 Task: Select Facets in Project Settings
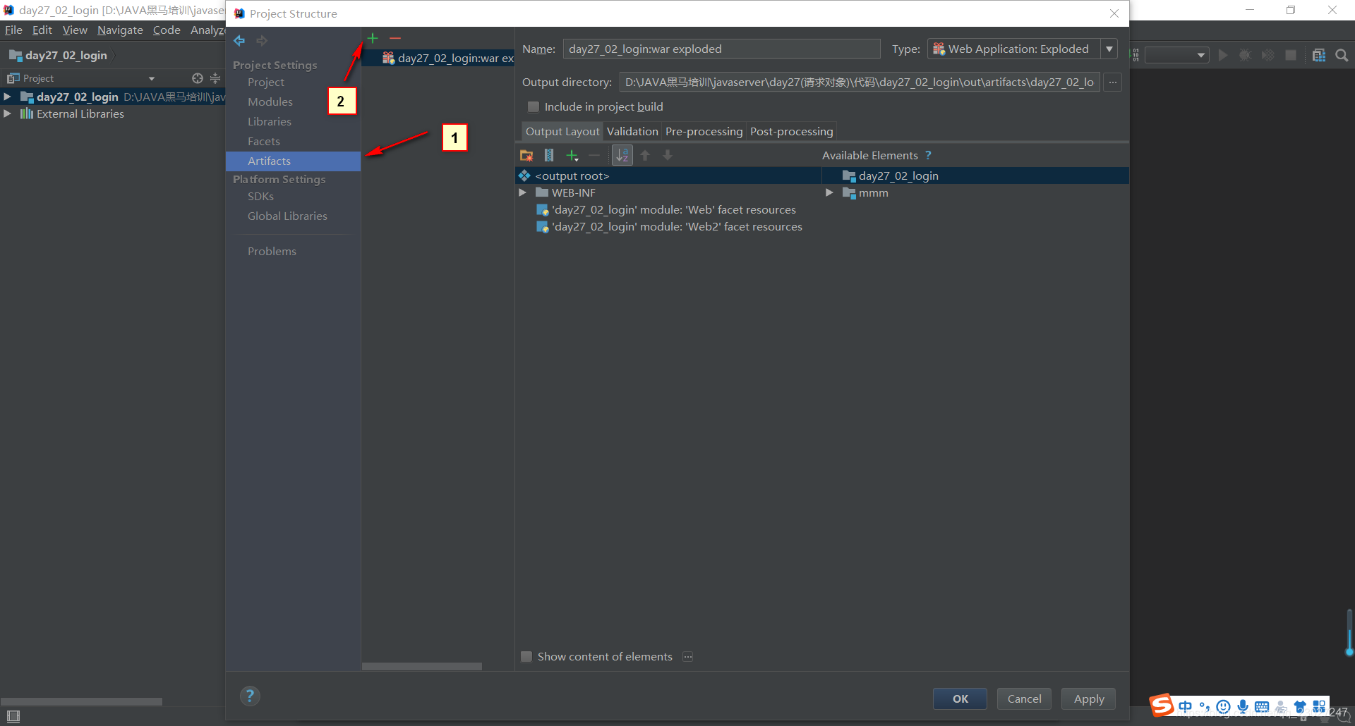click(264, 142)
